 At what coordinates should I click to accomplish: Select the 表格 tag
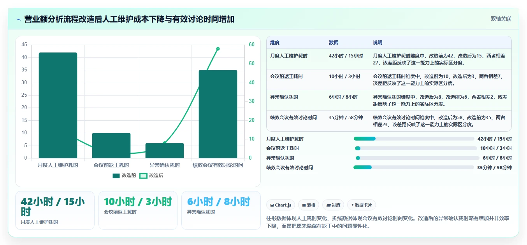click(309, 205)
